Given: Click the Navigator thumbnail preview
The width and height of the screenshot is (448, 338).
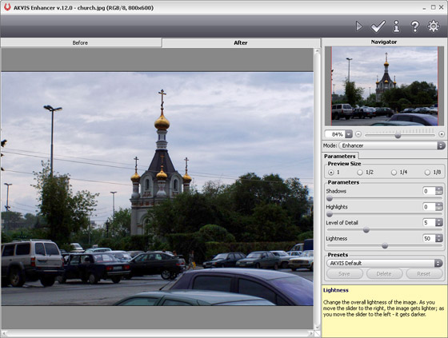Looking at the screenshot, I should [384, 86].
